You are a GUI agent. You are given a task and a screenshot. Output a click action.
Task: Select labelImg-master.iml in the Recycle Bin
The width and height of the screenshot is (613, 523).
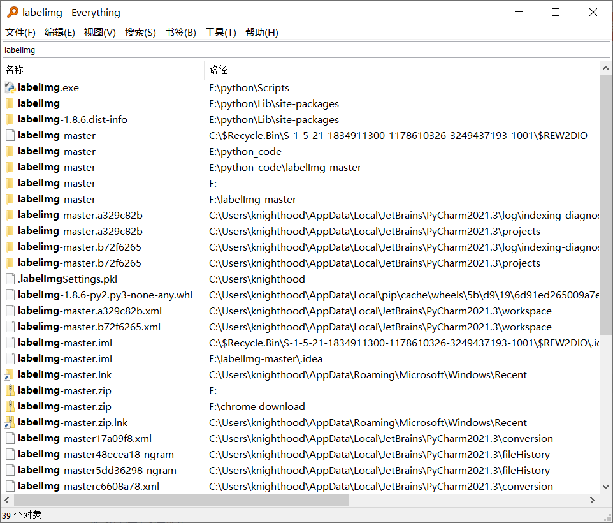click(x=65, y=343)
